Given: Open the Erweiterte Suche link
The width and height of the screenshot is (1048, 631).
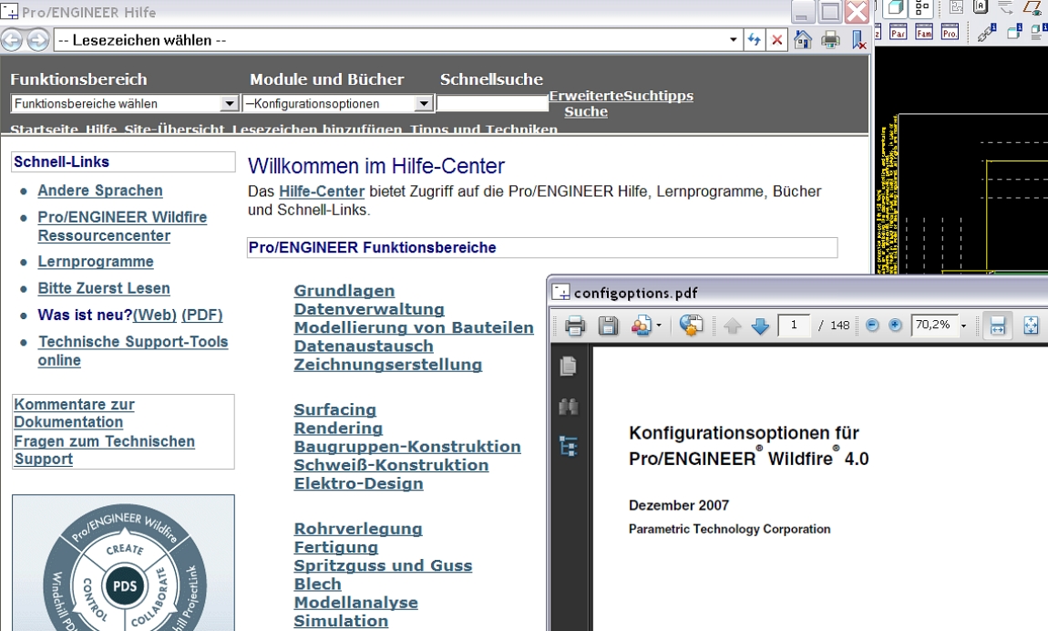Looking at the screenshot, I should tap(585, 104).
